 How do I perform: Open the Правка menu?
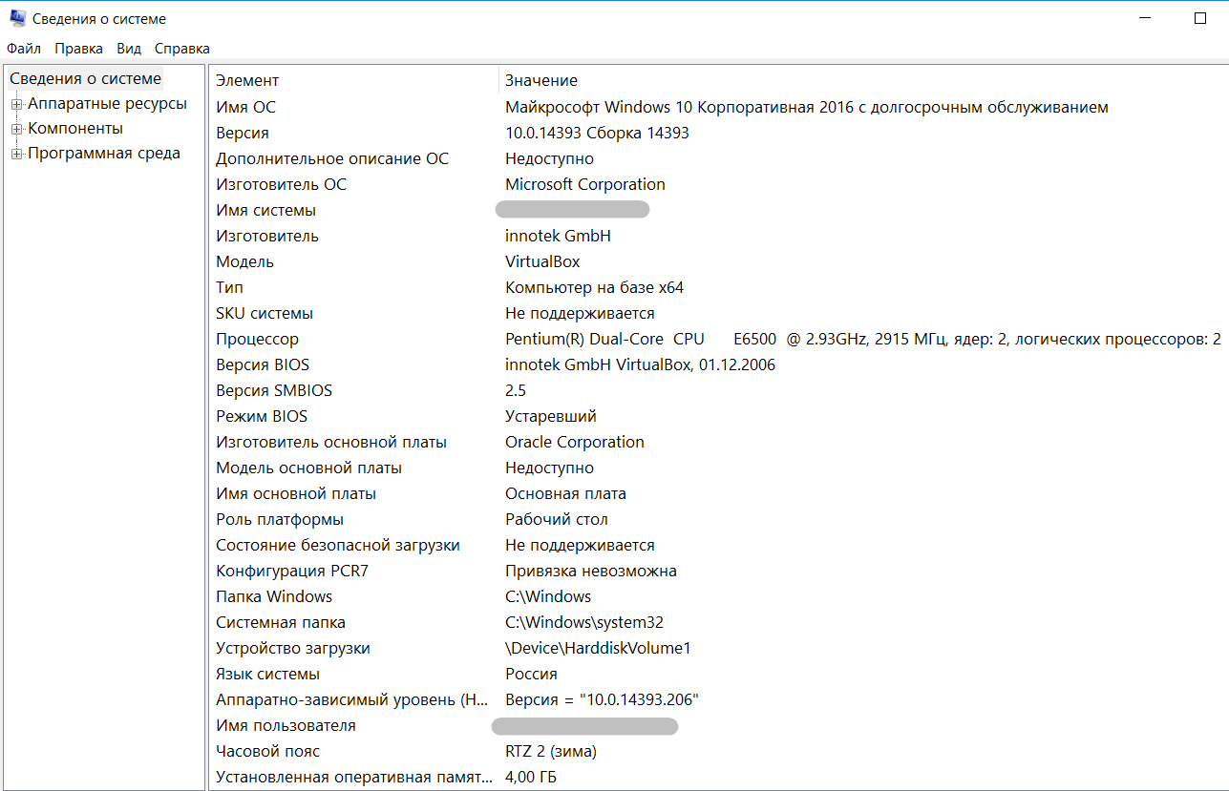79,49
